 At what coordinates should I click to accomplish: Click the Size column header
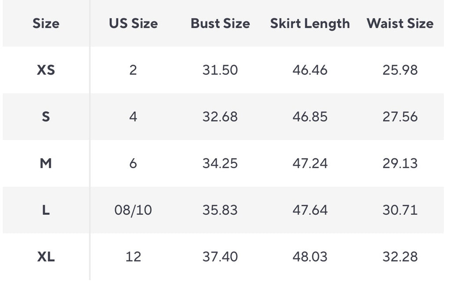[x=46, y=24]
